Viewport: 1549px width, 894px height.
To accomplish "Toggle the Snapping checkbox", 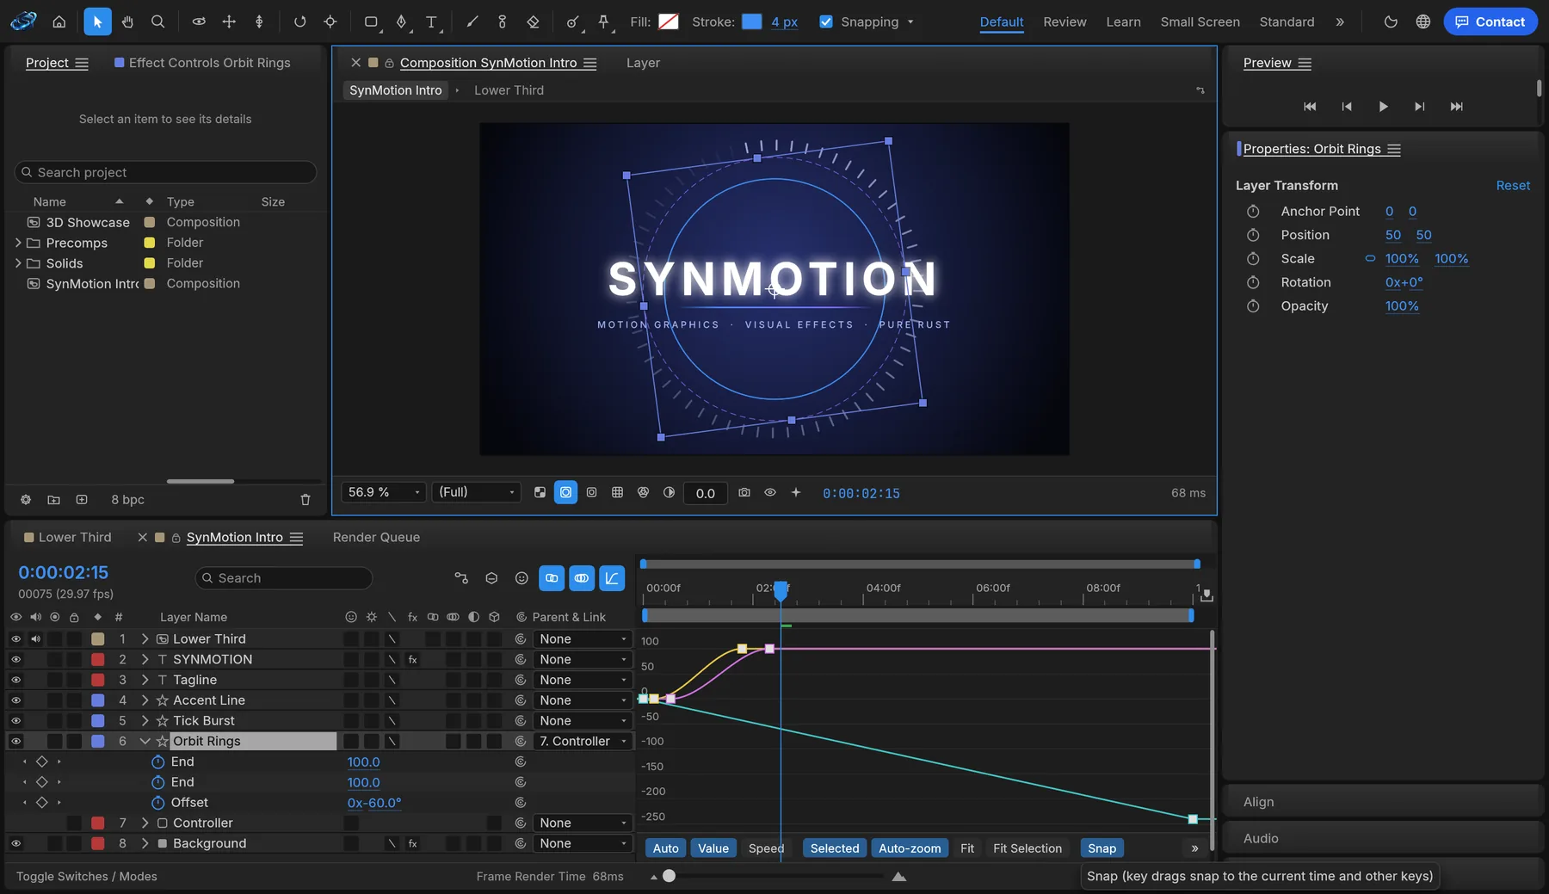I will tap(826, 22).
